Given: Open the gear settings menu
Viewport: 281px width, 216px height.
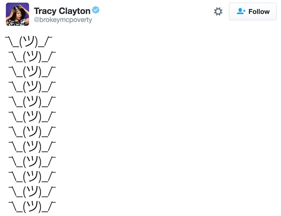Looking at the screenshot, I should coord(218,12).
